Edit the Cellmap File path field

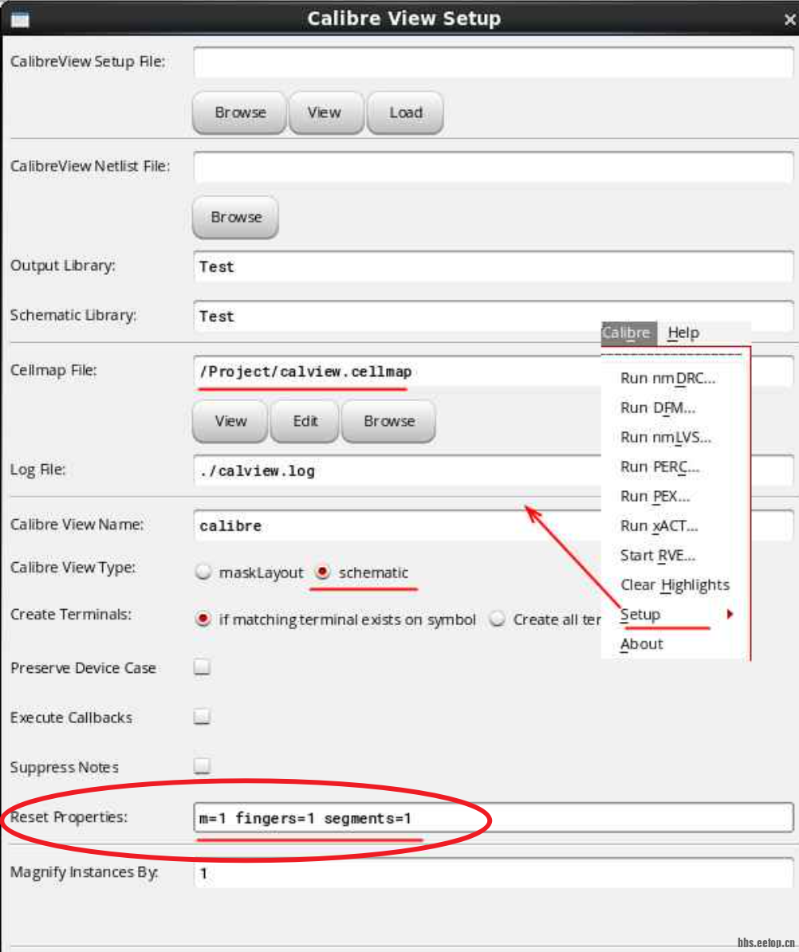coord(397,371)
